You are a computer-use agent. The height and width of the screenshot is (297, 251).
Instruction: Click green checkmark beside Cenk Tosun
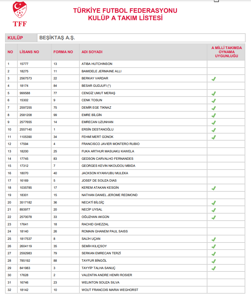click(x=213, y=101)
